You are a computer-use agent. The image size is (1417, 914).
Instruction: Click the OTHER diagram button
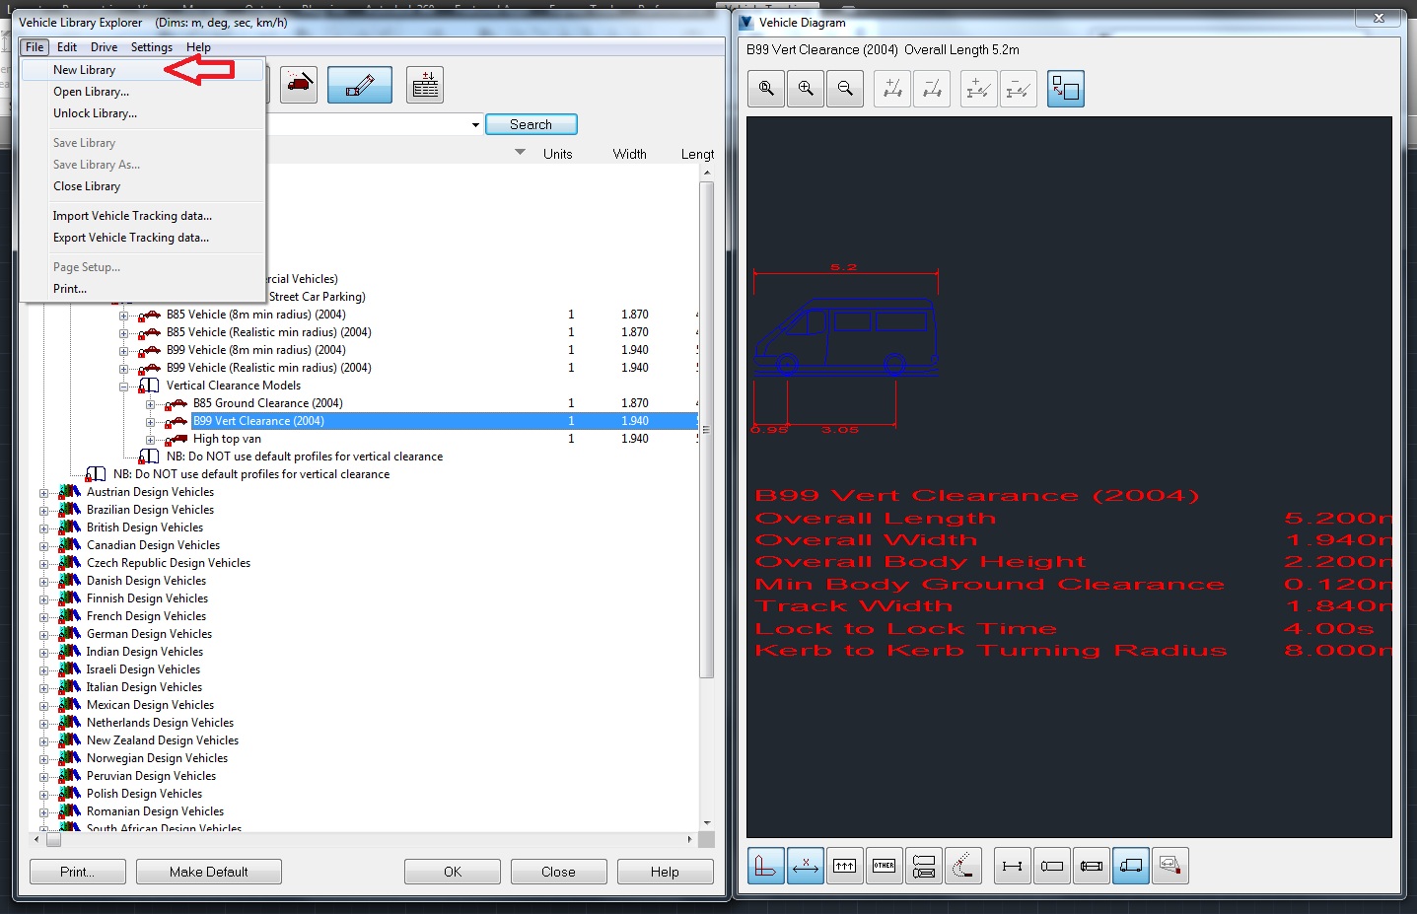click(x=885, y=866)
